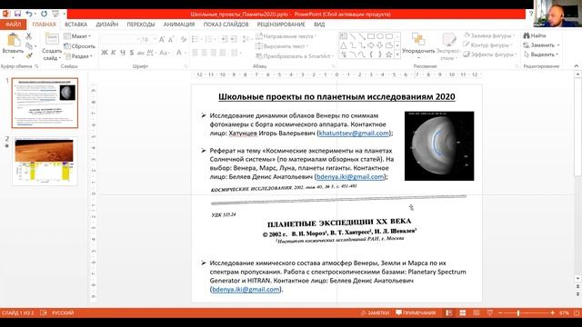
Task: Open khatuntsev@gmail.com link
Action: (354, 134)
